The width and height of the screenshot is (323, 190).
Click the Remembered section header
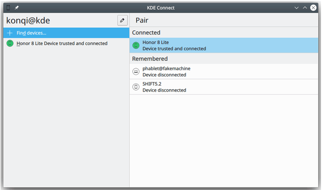pyautogui.click(x=150, y=59)
